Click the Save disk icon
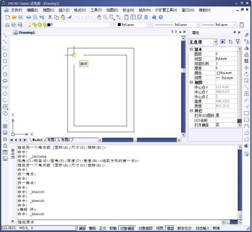Viewport: 252px width, 232px height. click(x=20, y=17)
